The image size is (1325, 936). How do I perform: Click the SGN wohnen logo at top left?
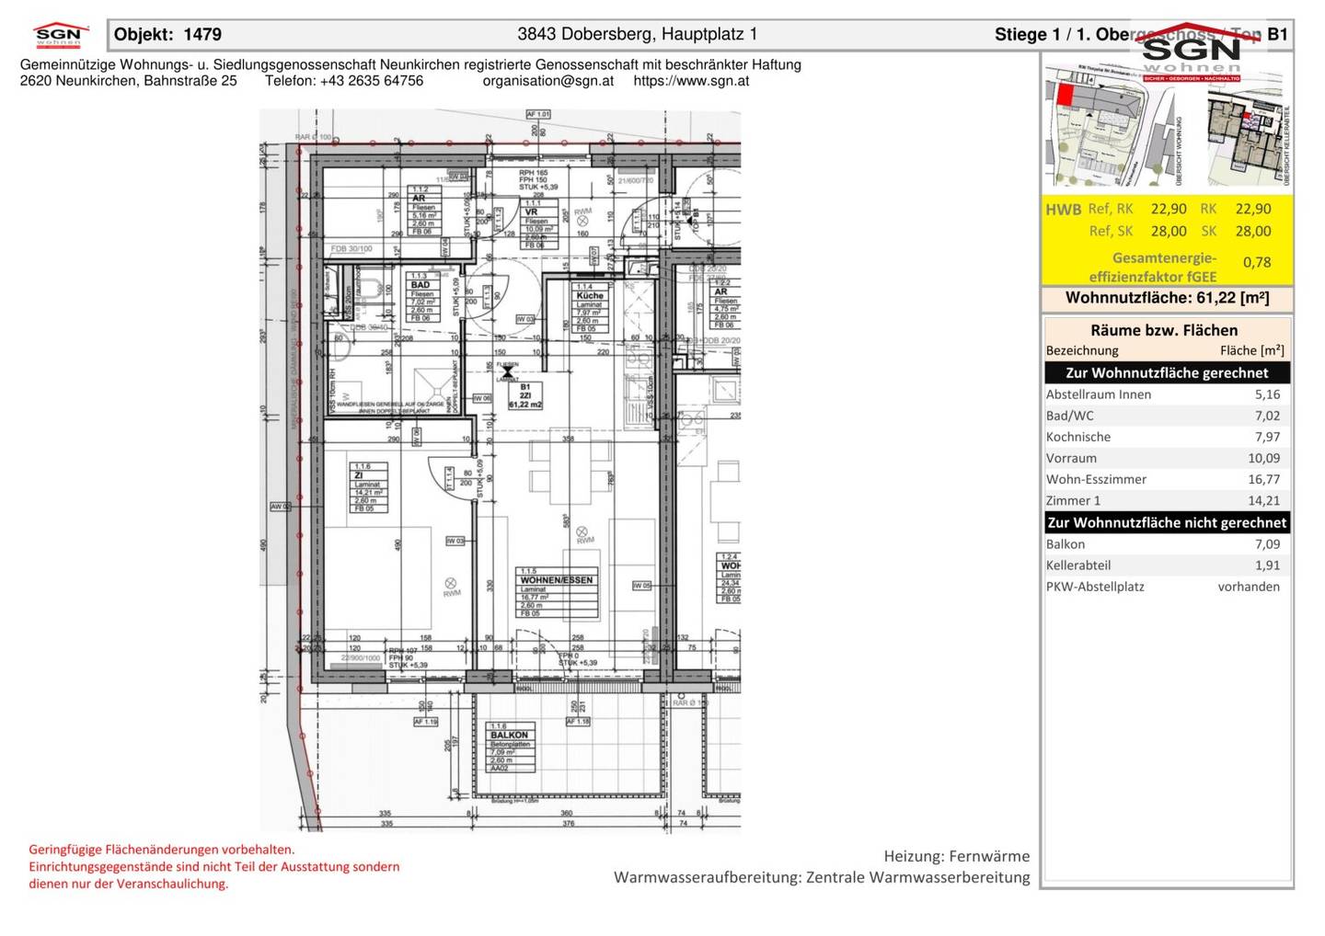(x=59, y=34)
